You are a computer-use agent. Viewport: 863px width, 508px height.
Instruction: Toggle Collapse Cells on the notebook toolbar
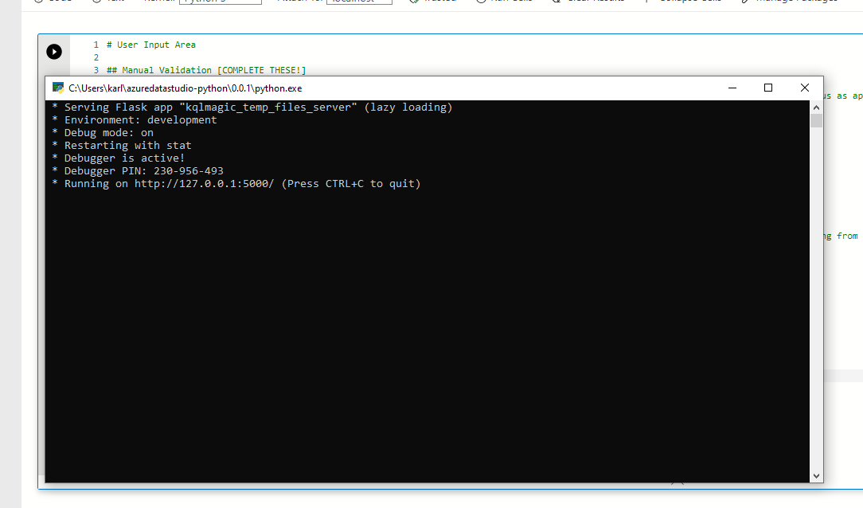click(685, 2)
